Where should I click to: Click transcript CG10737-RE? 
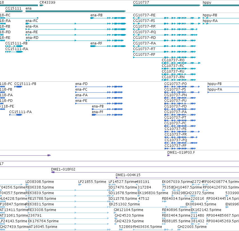click(x=167, y=18)
